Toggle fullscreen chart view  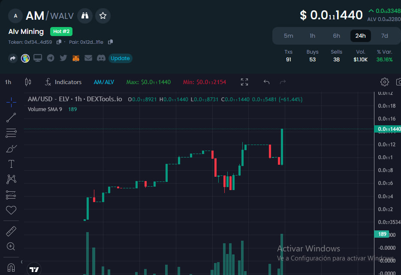(x=244, y=82)
